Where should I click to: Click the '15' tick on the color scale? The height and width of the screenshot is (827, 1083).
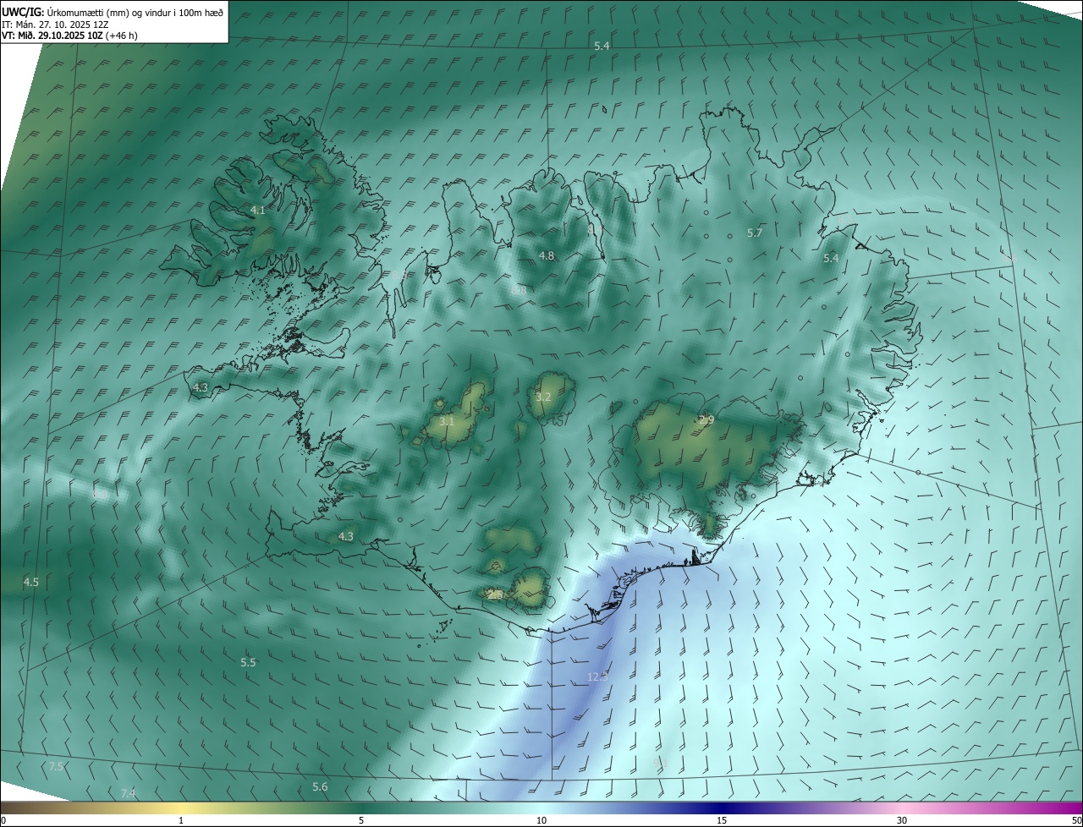[722, 820]
